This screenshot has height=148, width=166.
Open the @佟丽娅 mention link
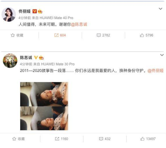(156, 71)
